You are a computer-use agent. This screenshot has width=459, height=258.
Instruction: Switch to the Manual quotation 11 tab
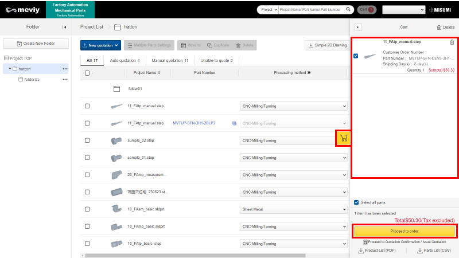point(169,60)
